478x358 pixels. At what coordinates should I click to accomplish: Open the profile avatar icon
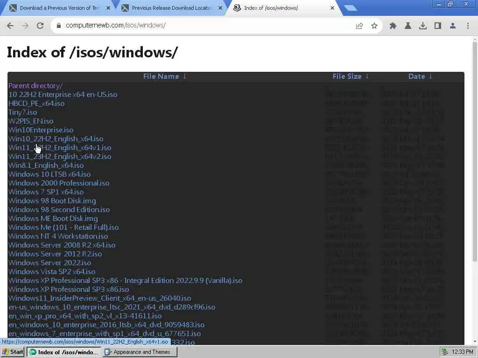tap(453, 26)
